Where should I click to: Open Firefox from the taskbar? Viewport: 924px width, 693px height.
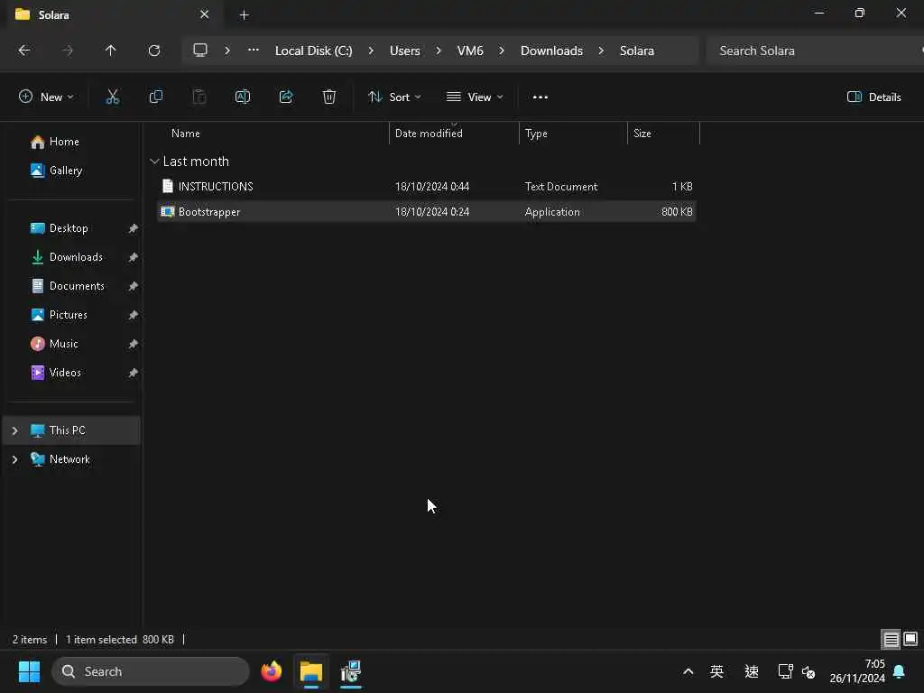pos(272,671)
